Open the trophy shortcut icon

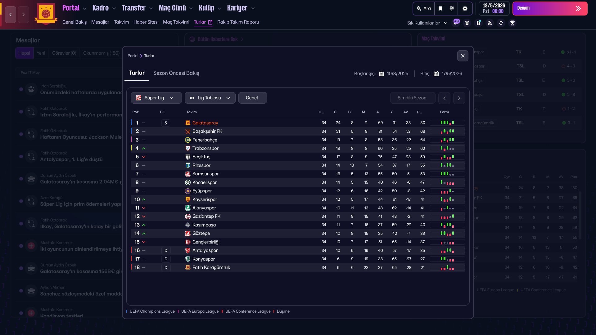(x=512, y=23)
